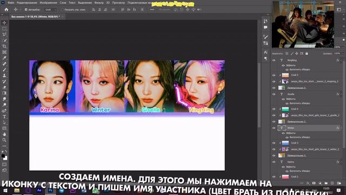Hide the Karina text layer
The image size is (346, 195).
coord(274,162)
